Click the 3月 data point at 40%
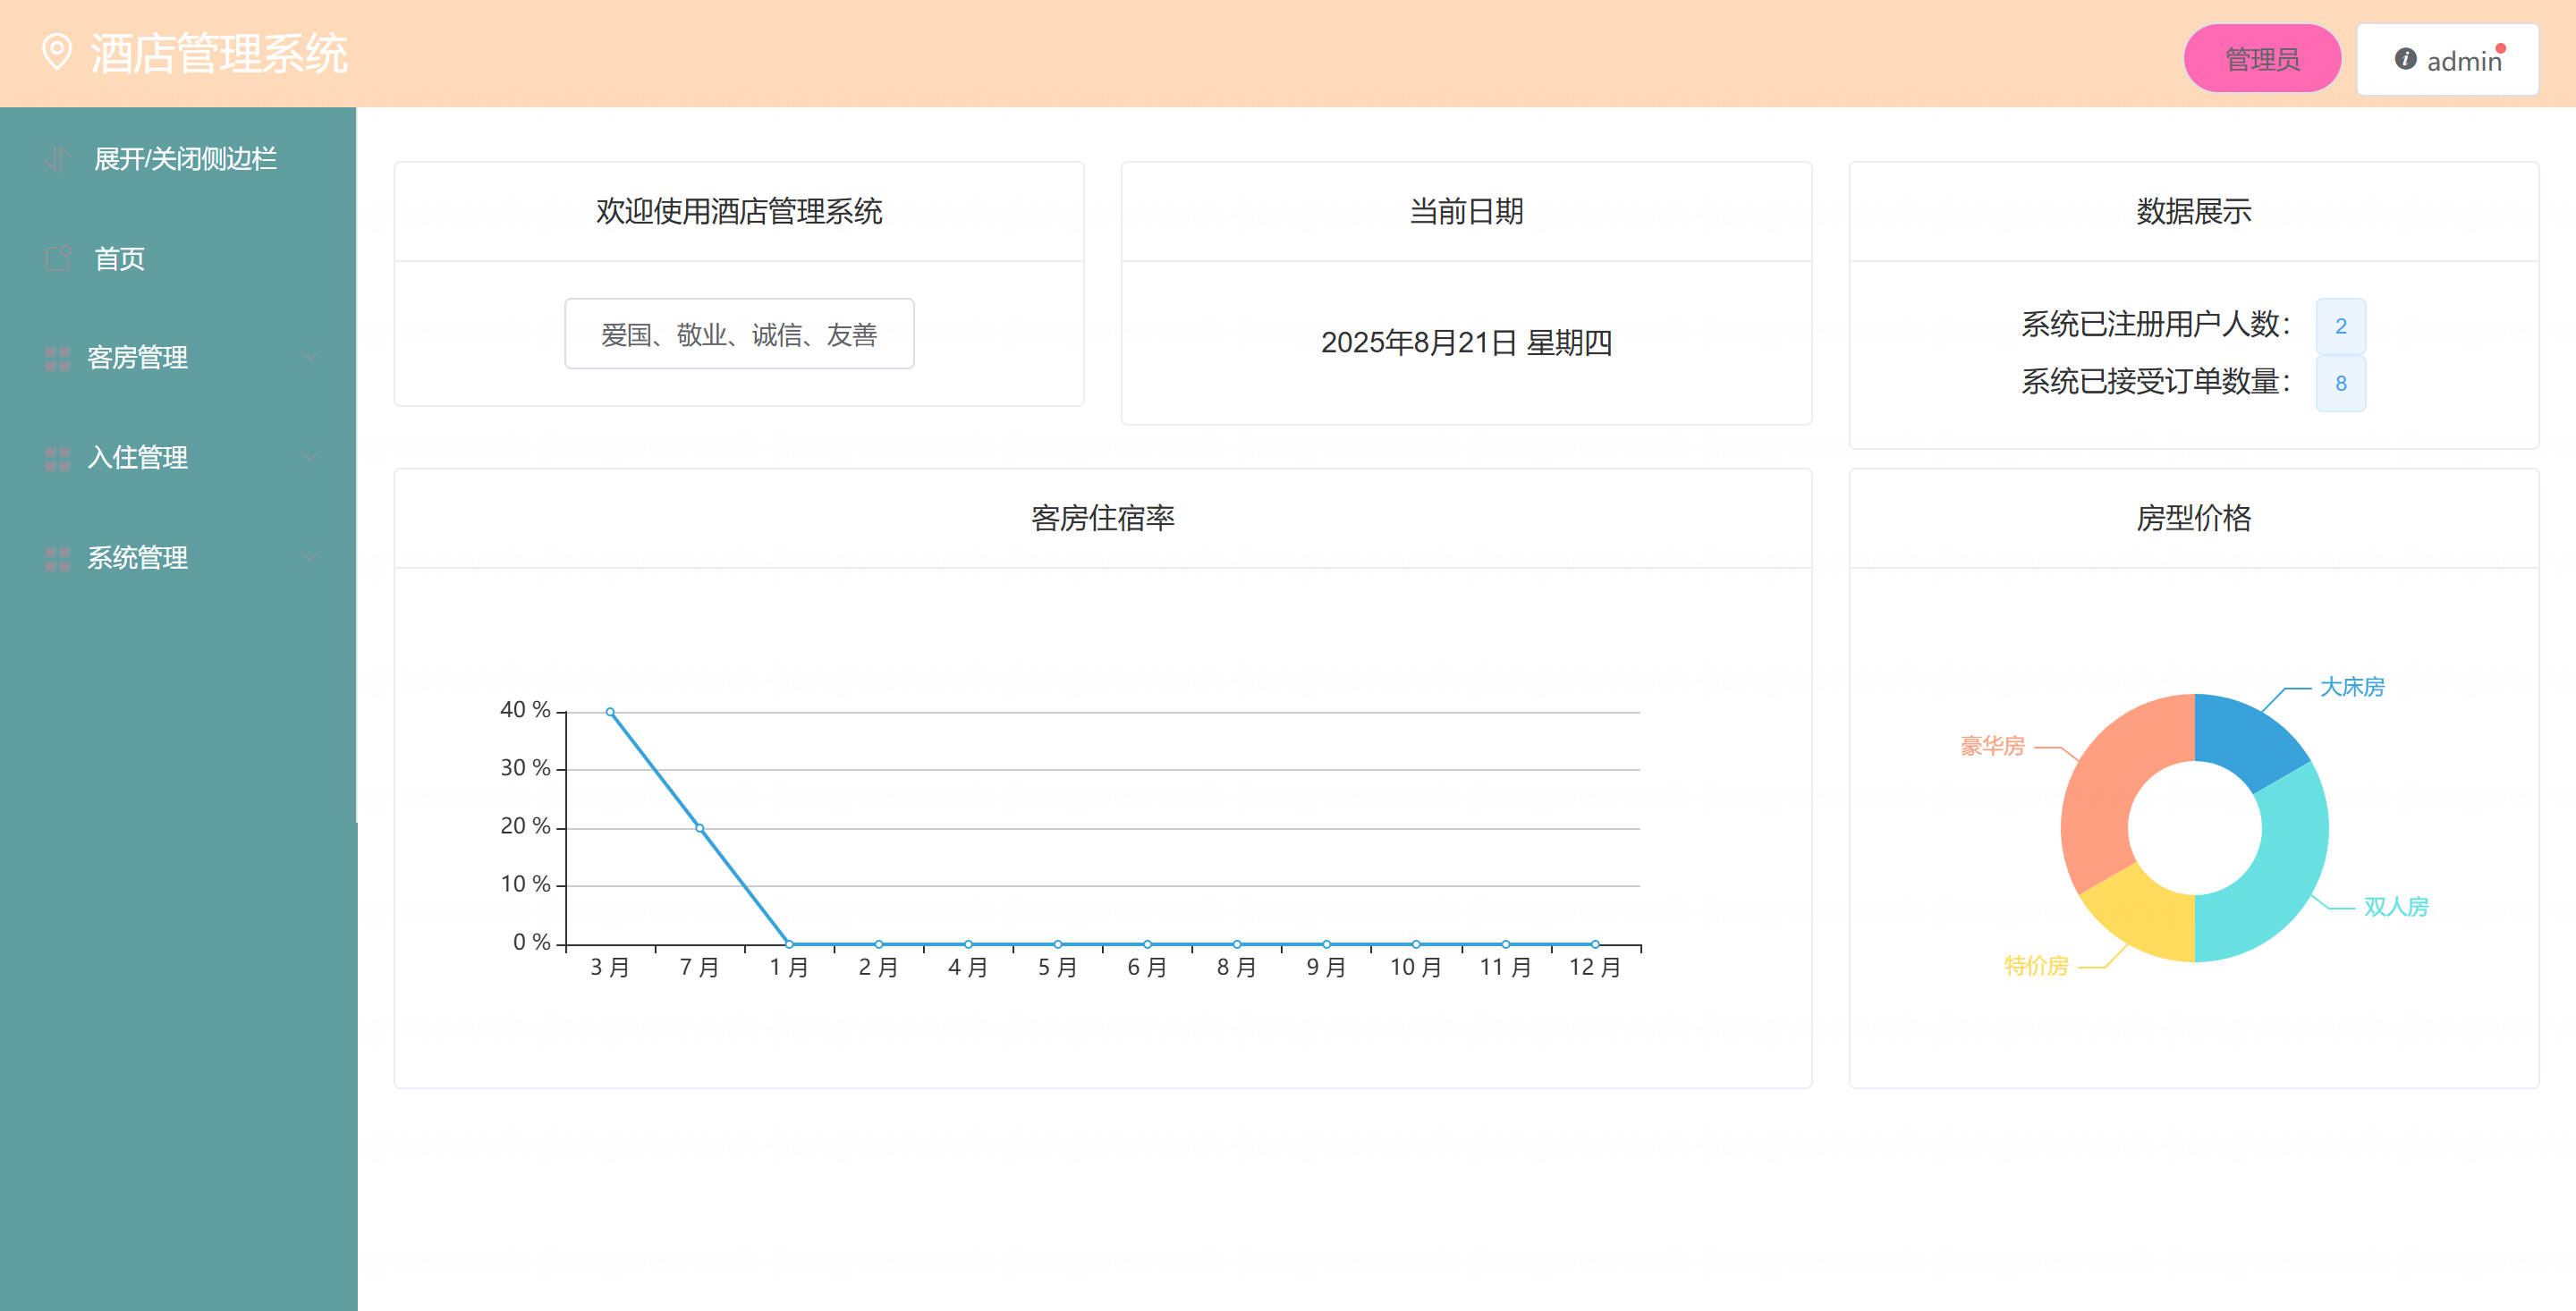This screenshot has width=2576, height=1311. (x=610, y=712)
